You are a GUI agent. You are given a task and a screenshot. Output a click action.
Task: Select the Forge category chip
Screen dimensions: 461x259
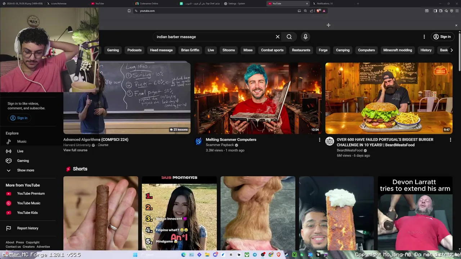pos(323,50)
